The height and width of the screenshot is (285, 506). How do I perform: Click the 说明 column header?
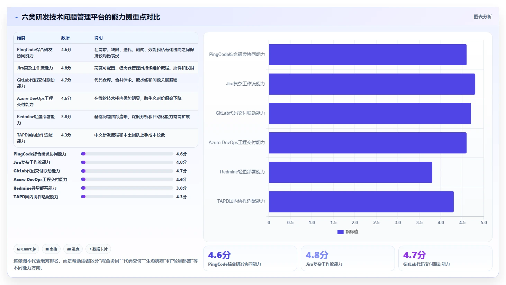pos(99,38)
